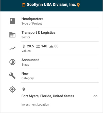The width and height of the screenshot is (103, 113).
Task: Click the people jobs icon beside 140
Action: [38, 46]
